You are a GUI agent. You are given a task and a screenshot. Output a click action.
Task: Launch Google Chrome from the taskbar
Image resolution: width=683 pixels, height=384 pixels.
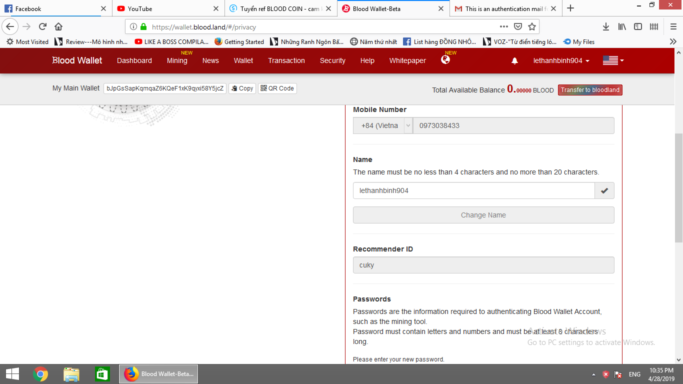pos(40,374)
